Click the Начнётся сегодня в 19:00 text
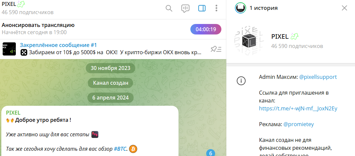The width and height of the screenshot is (355, 156). 34,32
